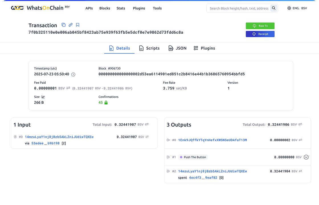Click the clock icon next to timestamp
Viewport: 319px width, 205px height.
tap(73, 74)
